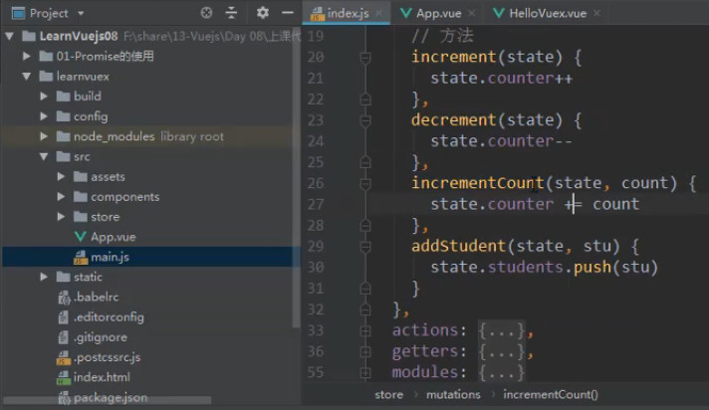Expand the components folder
Screen dimensions: 709x410
coord(61,197)
